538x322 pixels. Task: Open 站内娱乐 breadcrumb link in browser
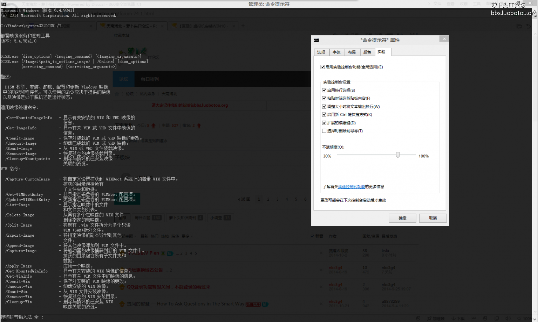click(148, 94)
